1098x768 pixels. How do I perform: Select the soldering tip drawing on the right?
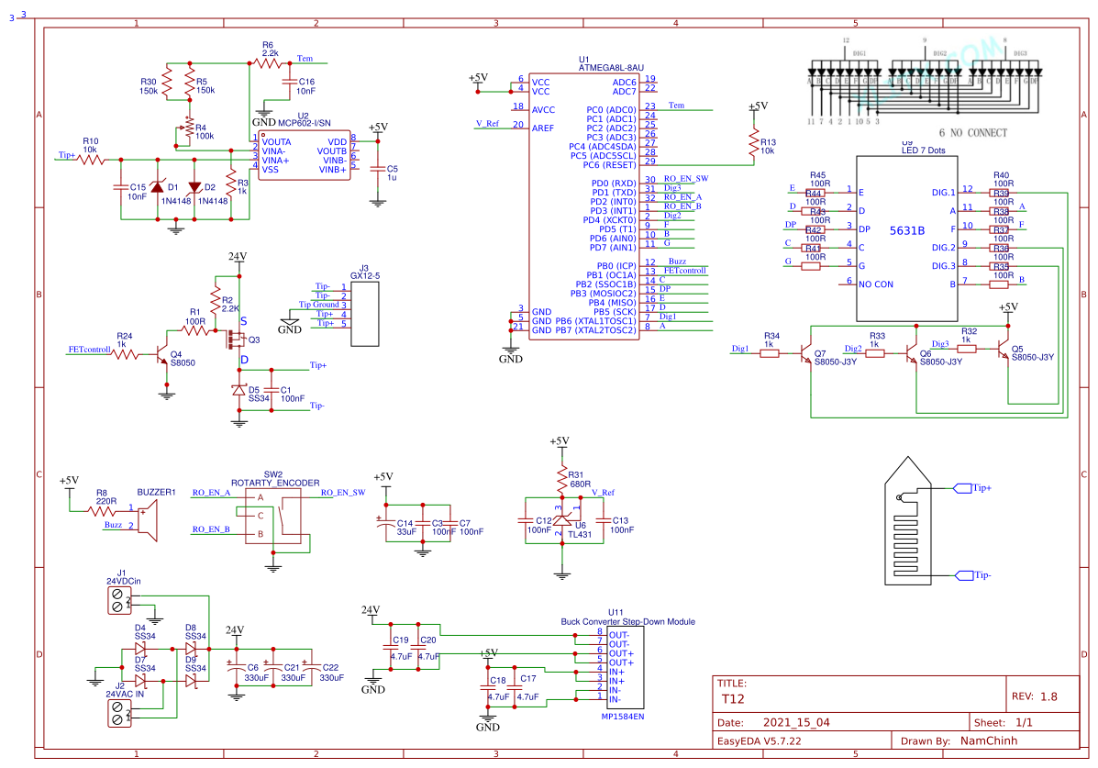908,523
